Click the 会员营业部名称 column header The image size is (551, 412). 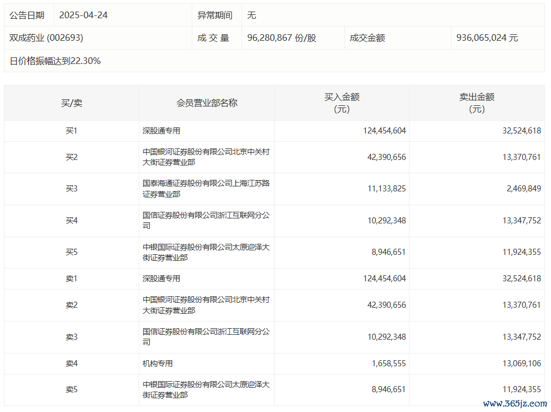coord(207,103)
